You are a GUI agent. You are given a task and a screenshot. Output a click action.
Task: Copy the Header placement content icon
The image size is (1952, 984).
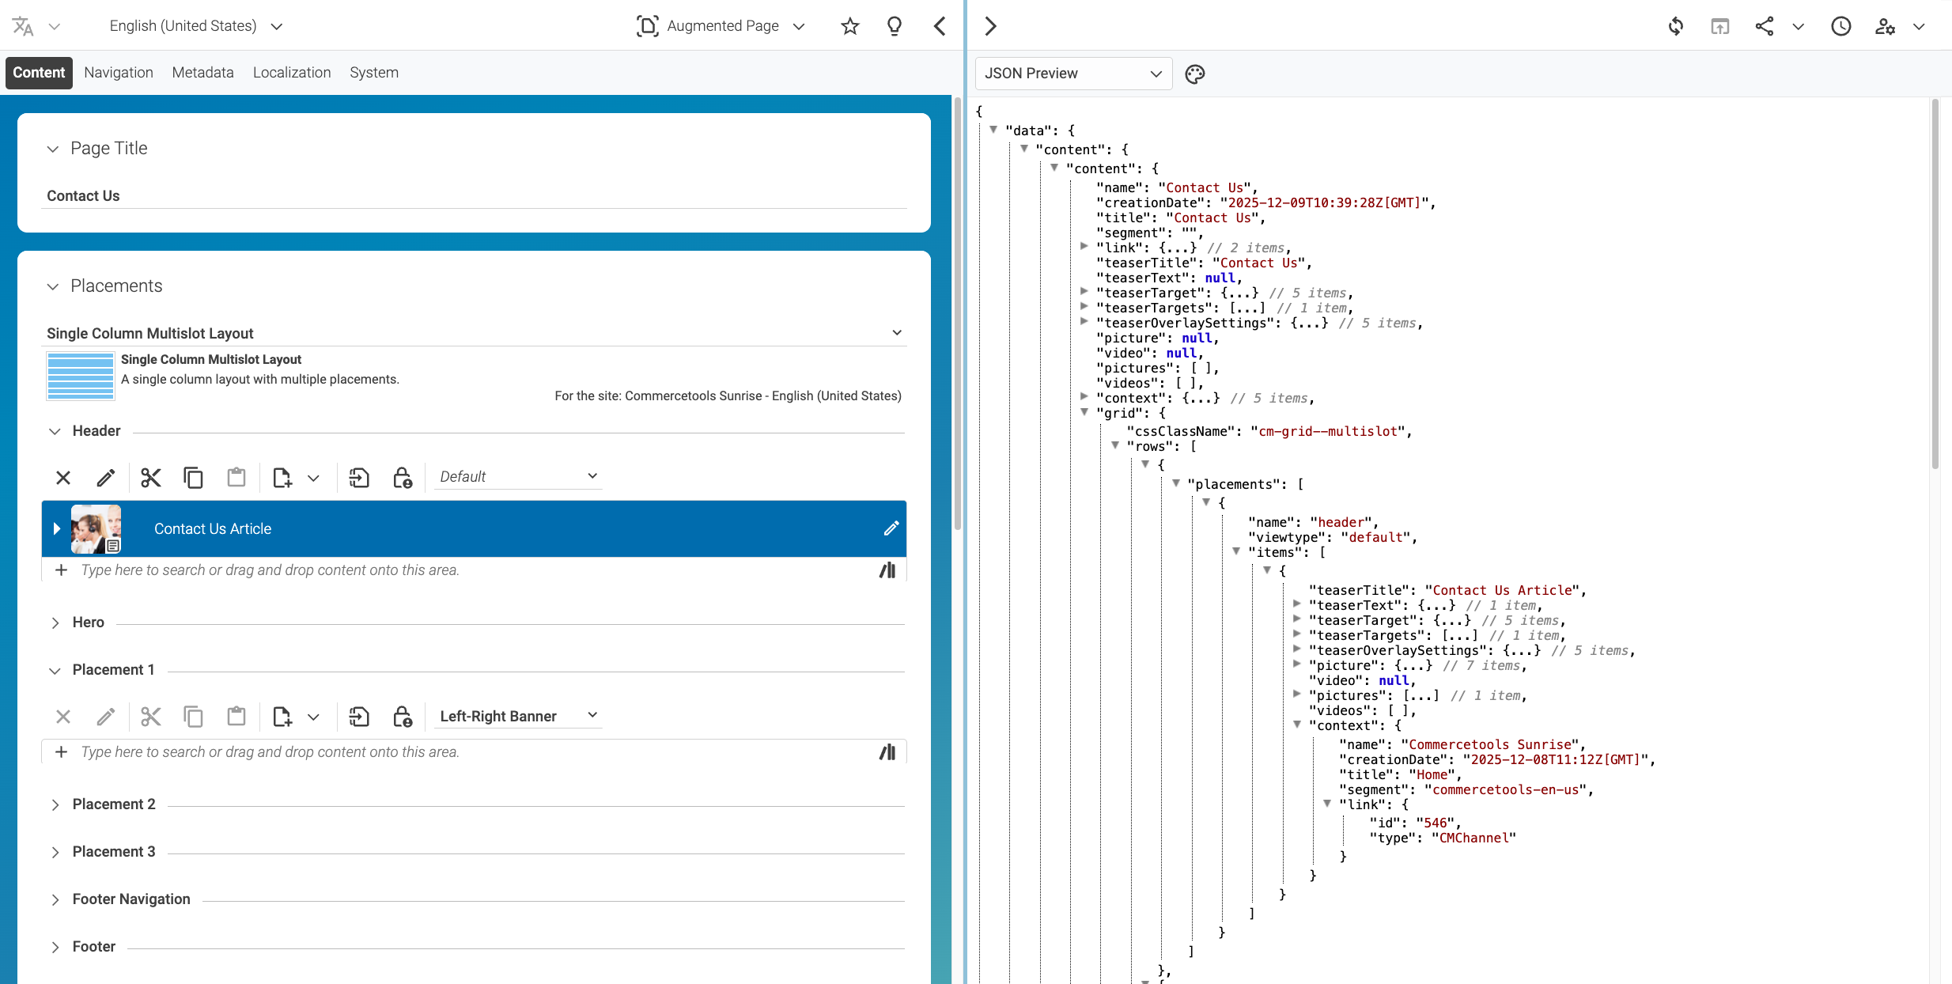tap(193, 478)
